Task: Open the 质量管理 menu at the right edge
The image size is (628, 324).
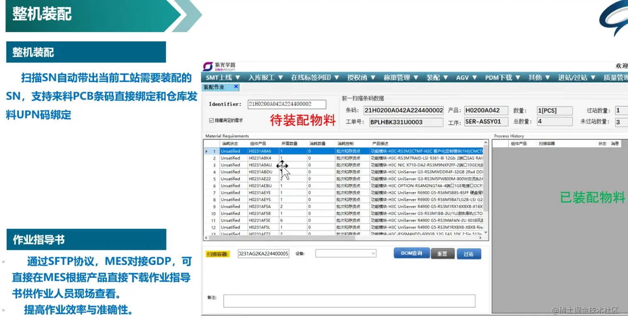Action: click(616, 77)
